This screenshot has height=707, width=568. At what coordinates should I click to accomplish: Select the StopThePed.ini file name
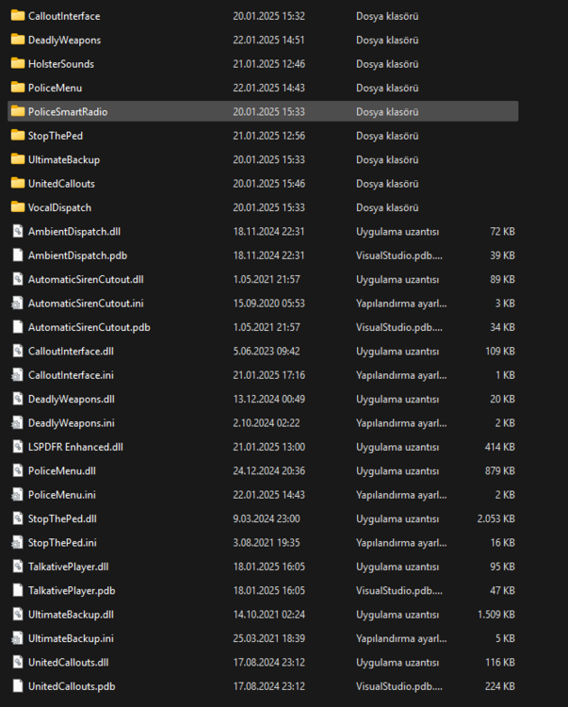(62, 542)
